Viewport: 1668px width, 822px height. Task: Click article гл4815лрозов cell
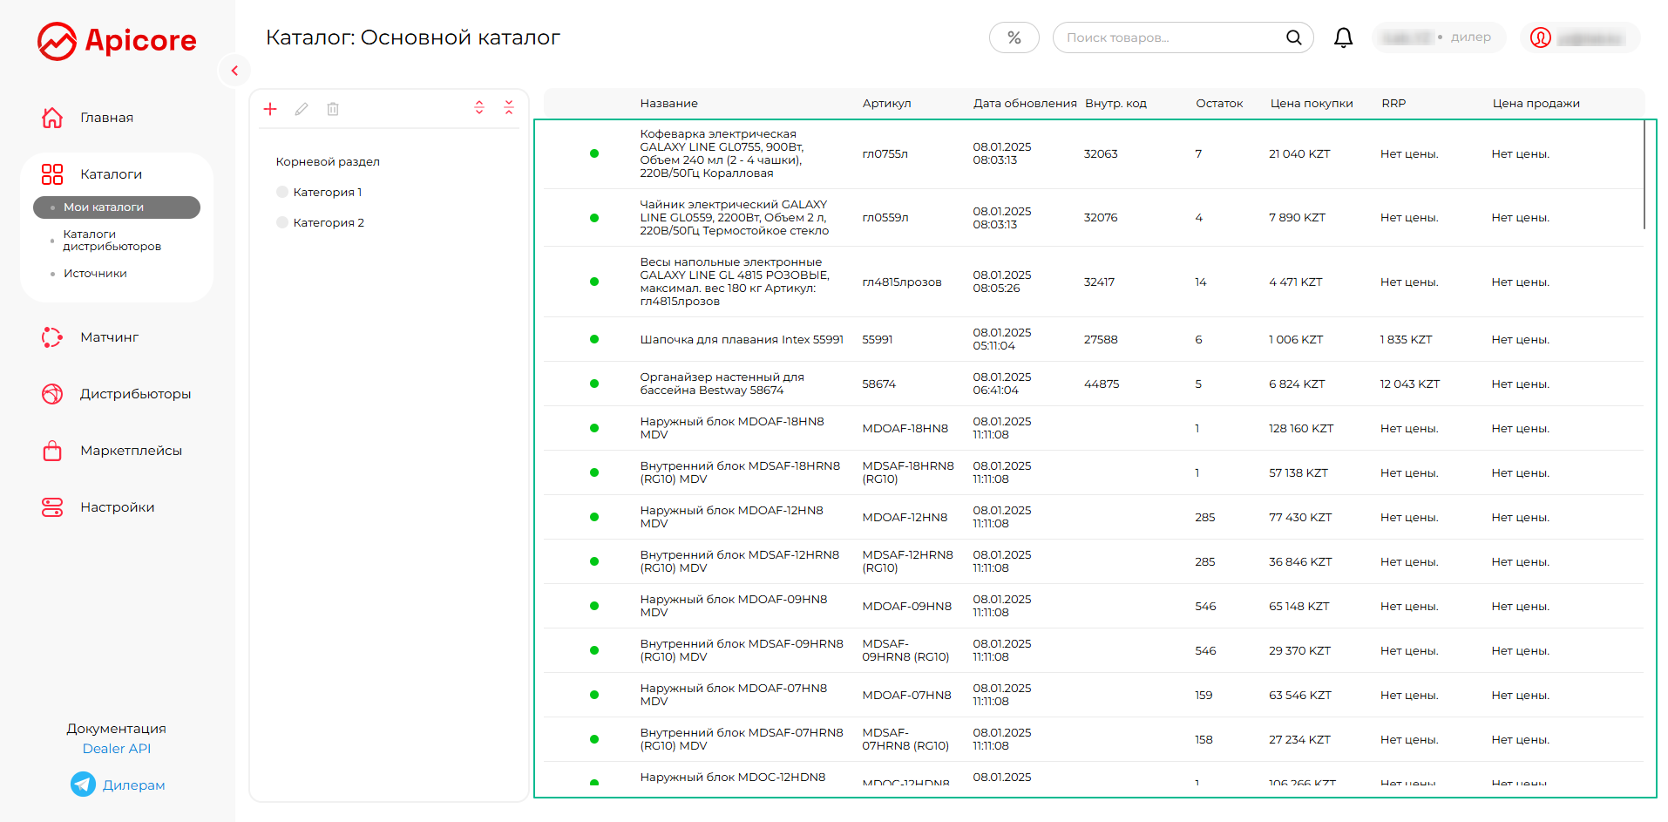pos(902,282)
